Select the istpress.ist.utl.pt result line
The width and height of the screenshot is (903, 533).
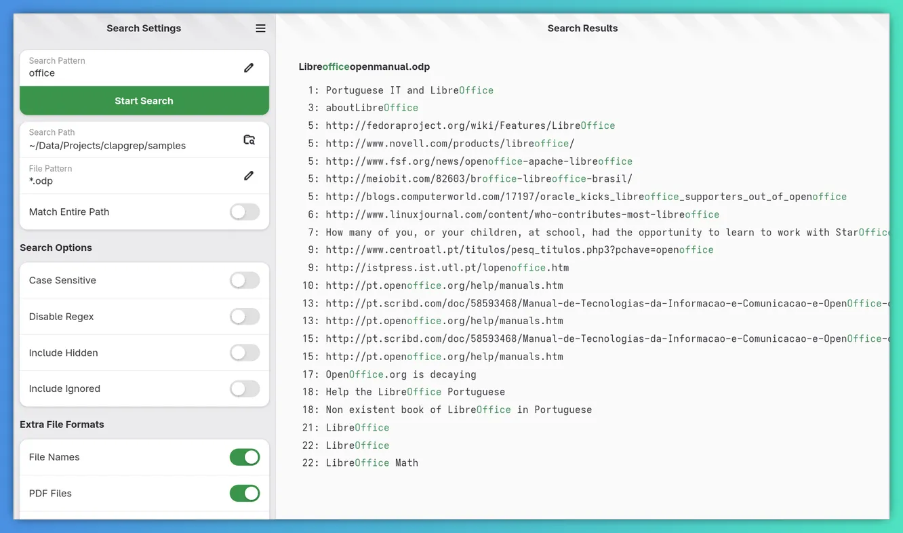click(447, 267)
